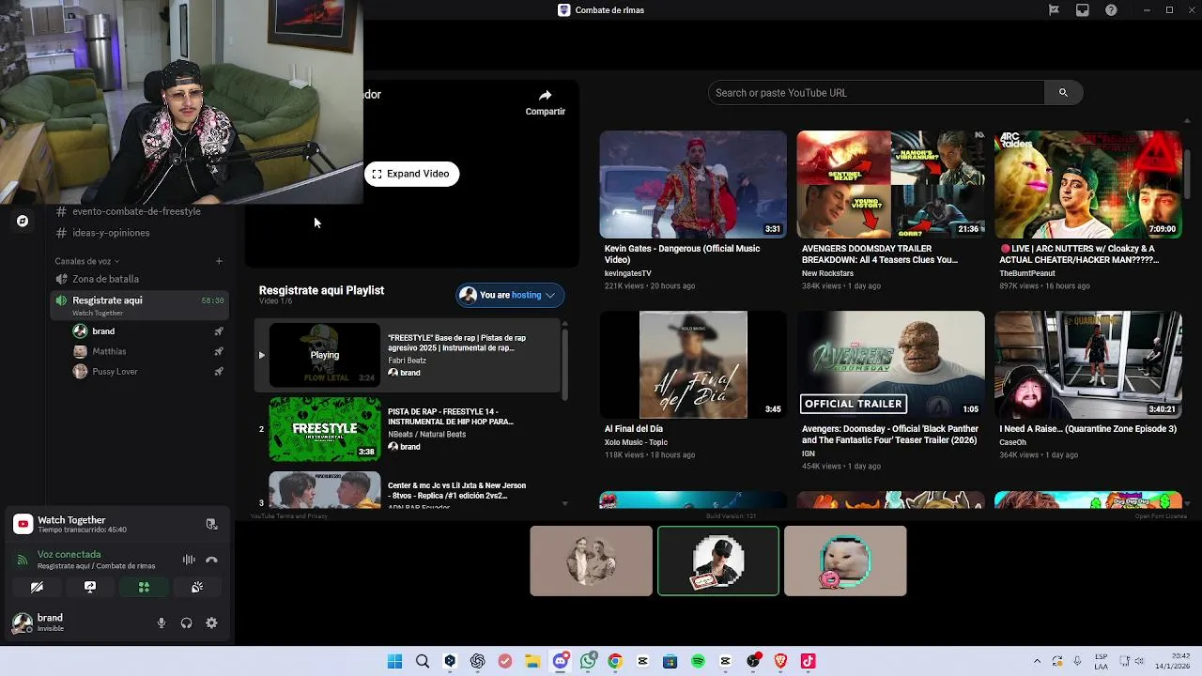
Task: Share your screen in voice panel
Action: 90,587
